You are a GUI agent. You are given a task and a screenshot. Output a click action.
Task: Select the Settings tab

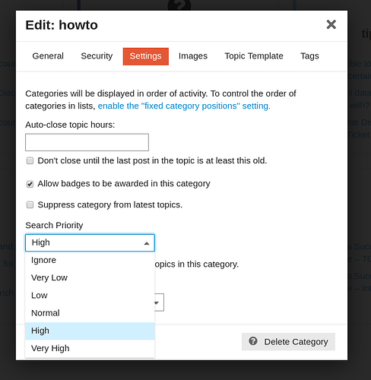click(x=146, y=56)
